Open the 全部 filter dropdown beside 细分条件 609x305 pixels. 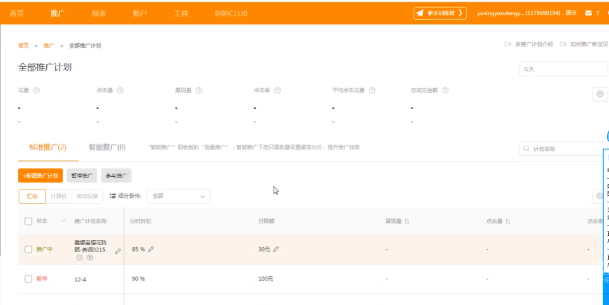(178, 196)
